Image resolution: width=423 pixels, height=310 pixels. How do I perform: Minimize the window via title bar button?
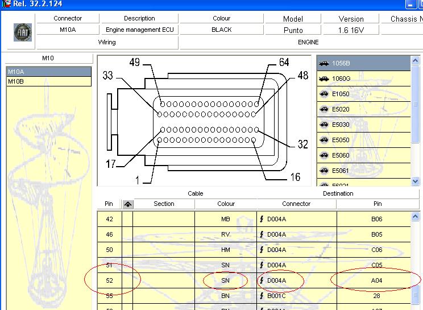click(x=410, y=5)
